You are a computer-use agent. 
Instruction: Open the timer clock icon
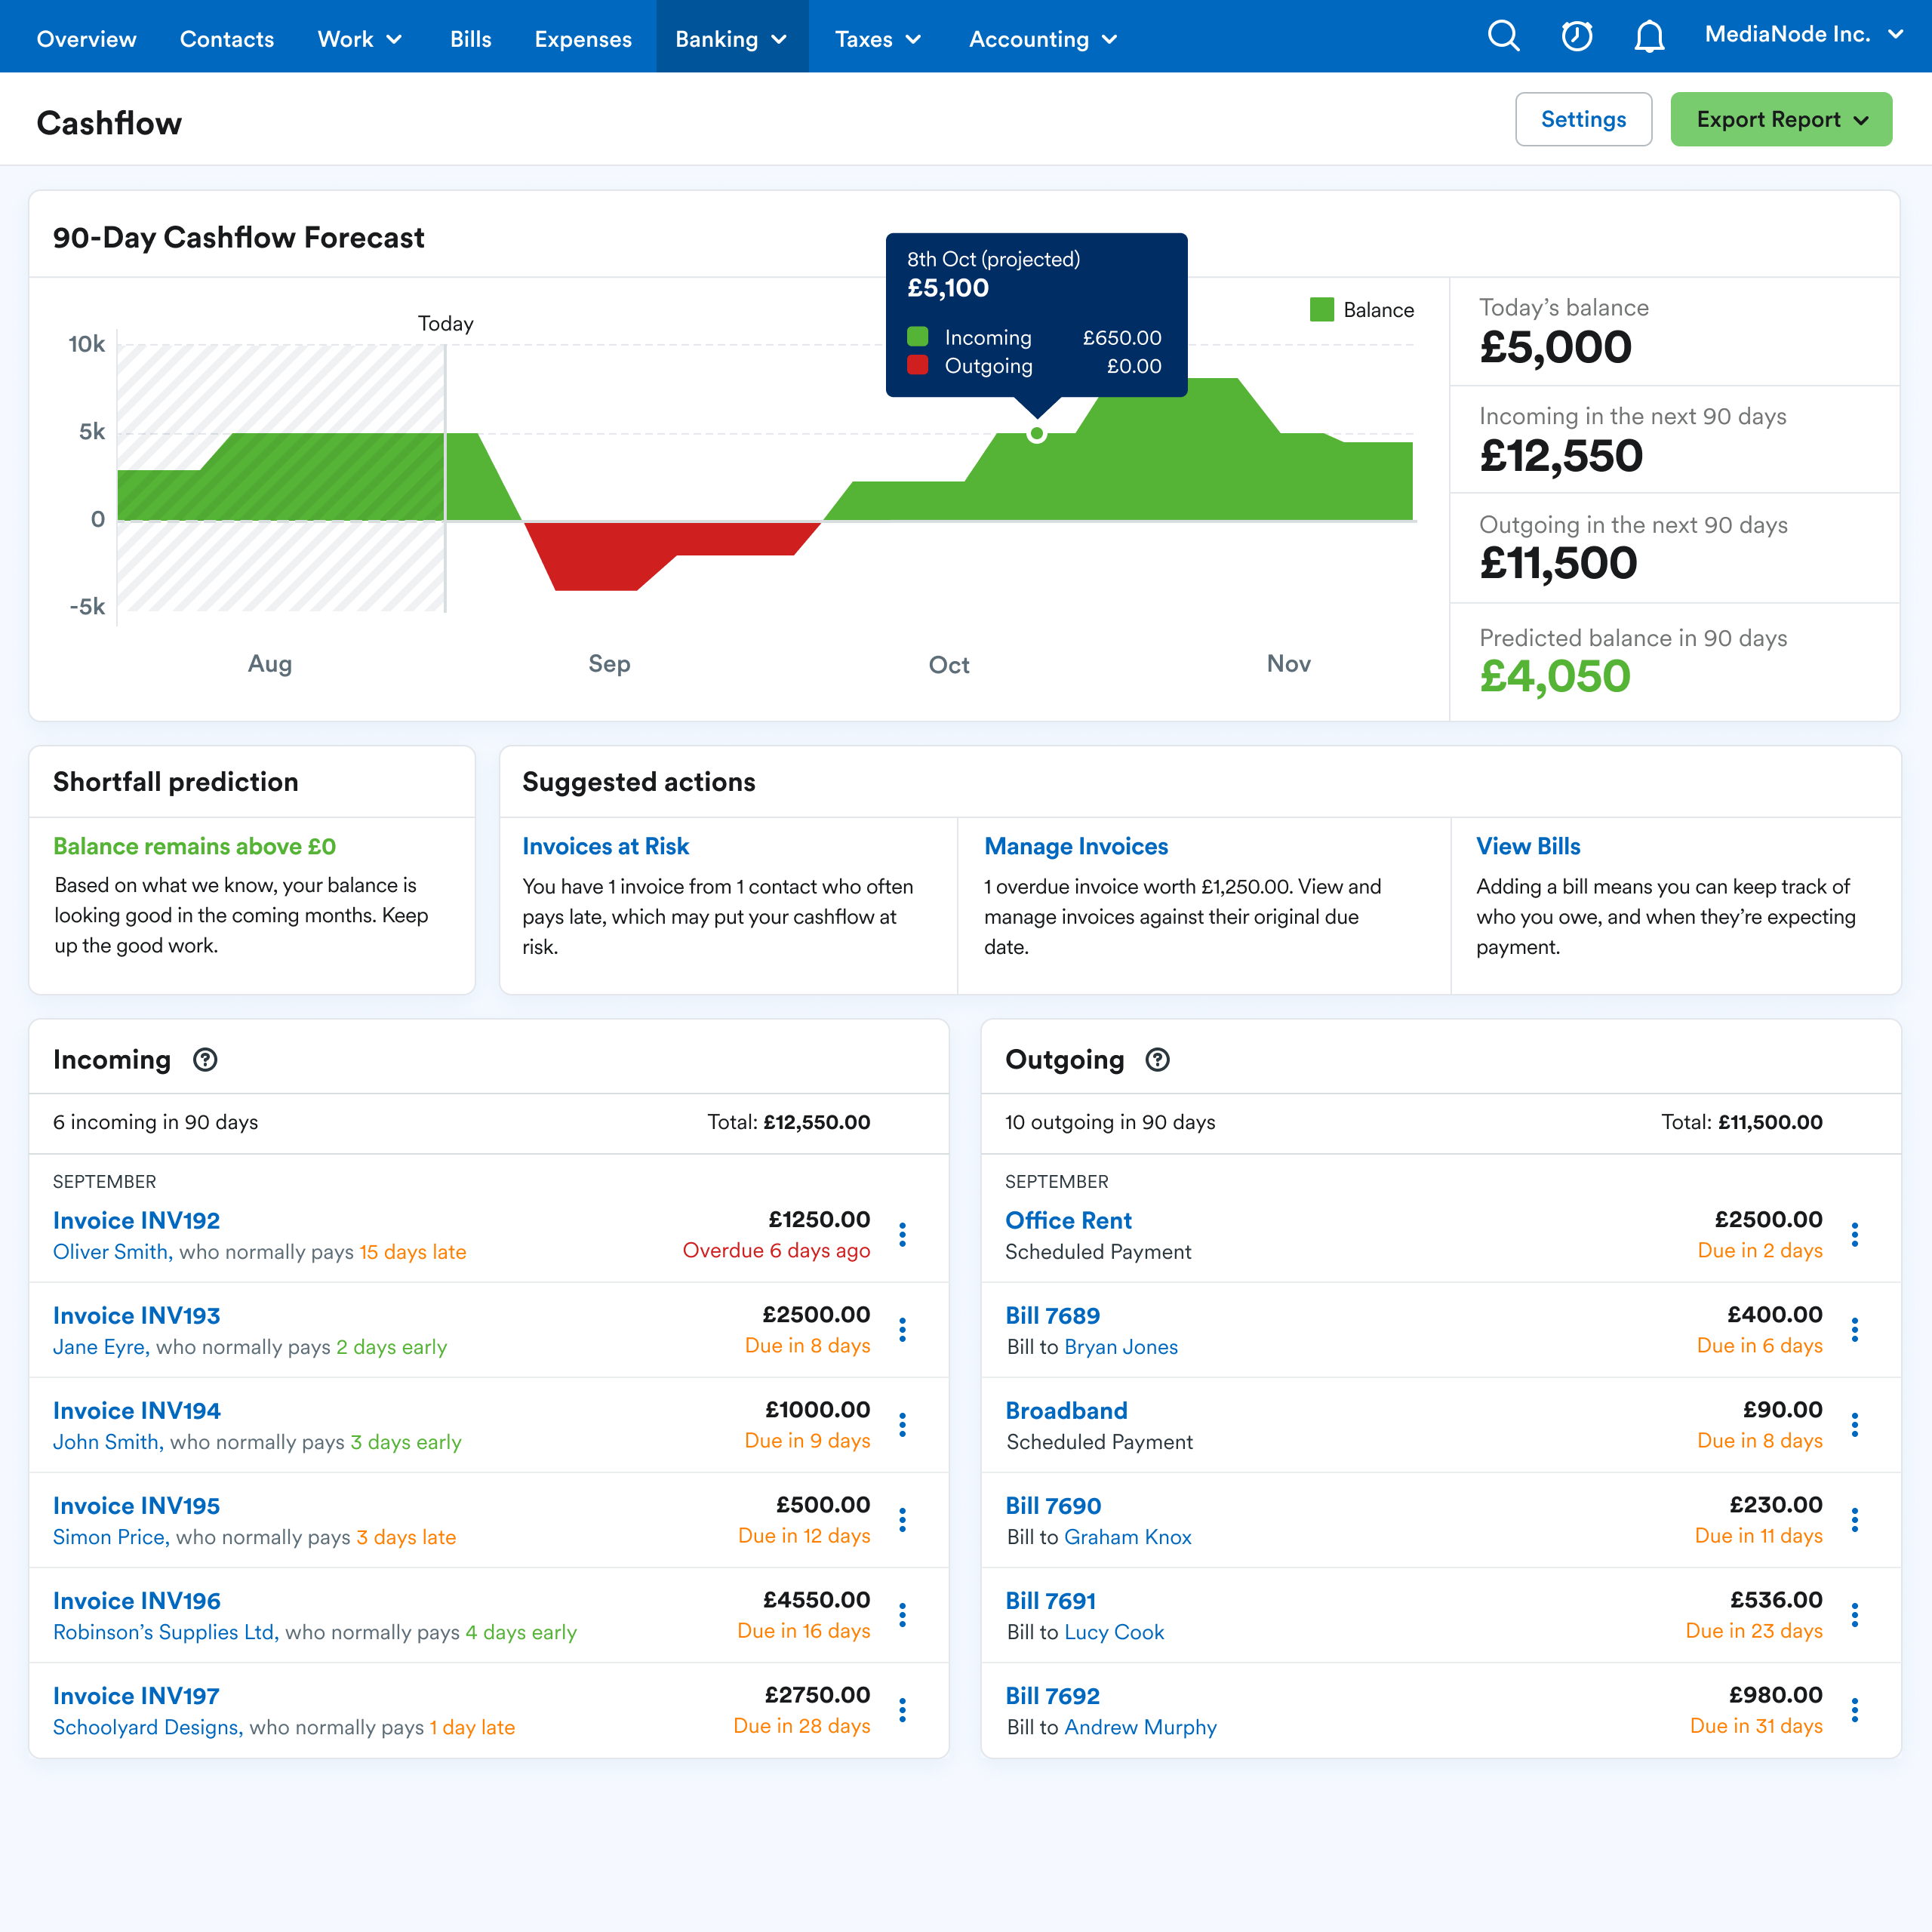(1576, 37)
